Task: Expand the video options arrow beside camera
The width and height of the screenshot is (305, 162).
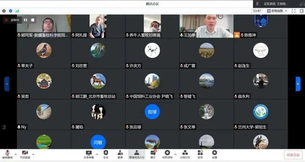Action: click(33, 154)
